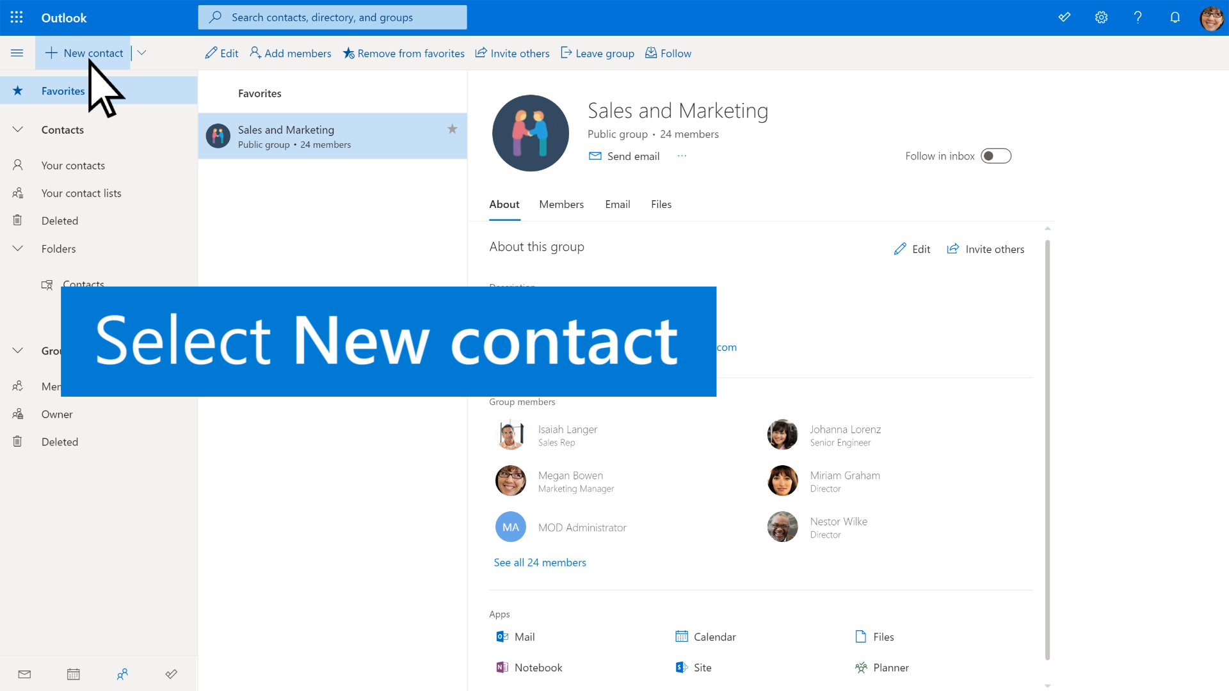Image resolution: width=1229 pixels, height=691 pixels.
Task: Open the app launcher waffle icon
Action: click(17, 17)
